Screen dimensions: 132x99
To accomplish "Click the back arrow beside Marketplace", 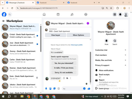I will click(4, 21).
